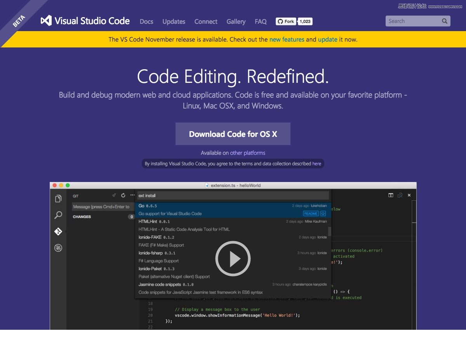
Task: Click the cloud install icon for the Go extension
Action: tap(323, 213)
